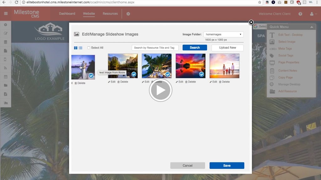Select the mountain lake thumbnail
The image size is (321, 180).
123,66
